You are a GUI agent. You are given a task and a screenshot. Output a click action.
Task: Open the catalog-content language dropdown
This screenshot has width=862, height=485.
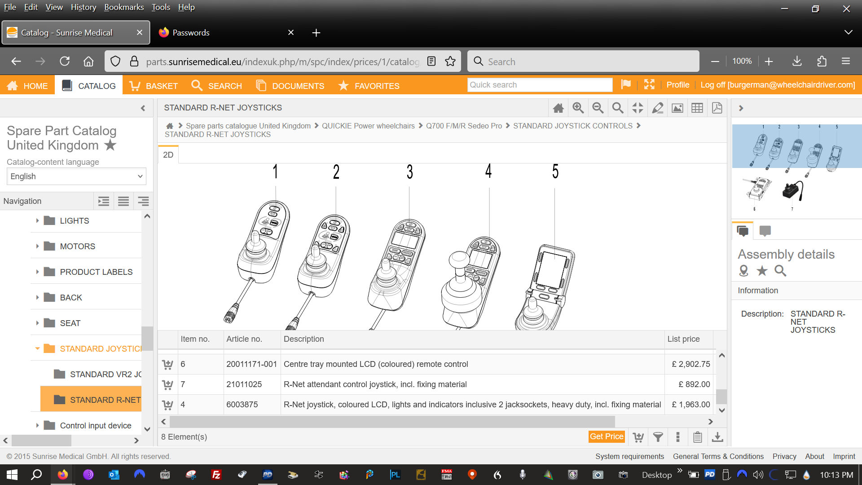pos(76,176)
